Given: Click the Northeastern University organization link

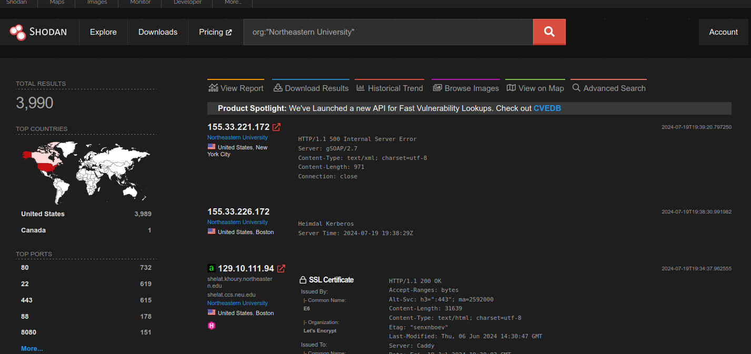Looking at the screenshot, I should coord(237,137).
